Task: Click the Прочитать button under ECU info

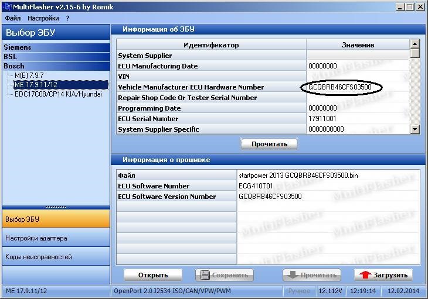Action: coord(269,144)
